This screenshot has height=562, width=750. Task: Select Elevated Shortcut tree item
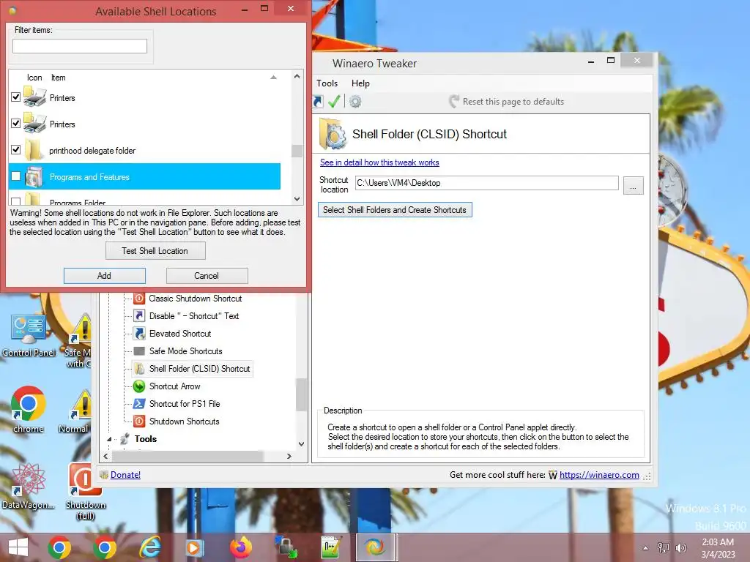pyautogui.click(x=180, y=334)
